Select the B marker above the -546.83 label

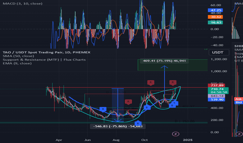click(x=138, y=123)
